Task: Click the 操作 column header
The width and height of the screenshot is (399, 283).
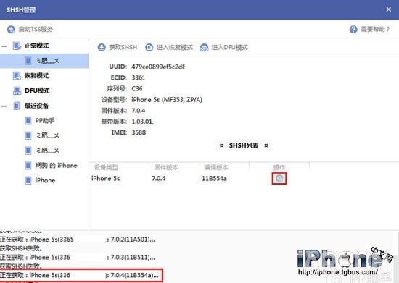Action: (x=279, y=167)
